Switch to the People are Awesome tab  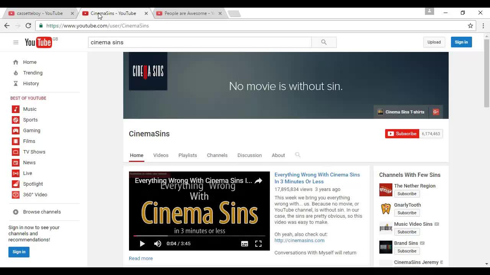(x=189, y=13)
